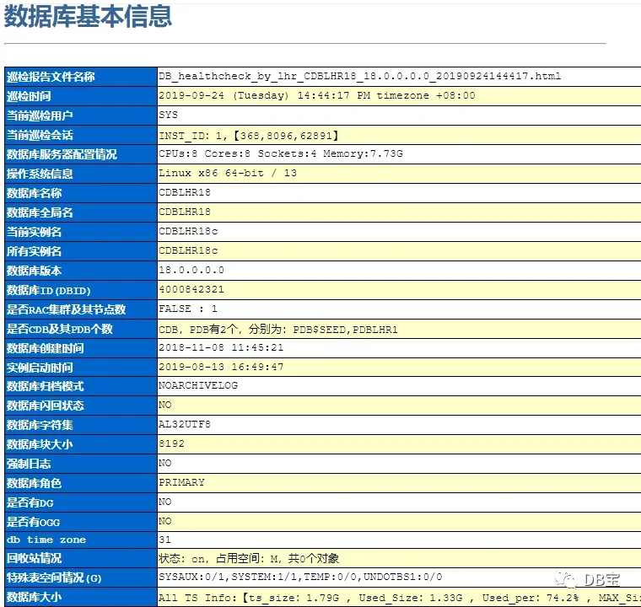641x607 pixels.
Task: Select the 数据库名称 label cell
Action: tap(81, 193)
